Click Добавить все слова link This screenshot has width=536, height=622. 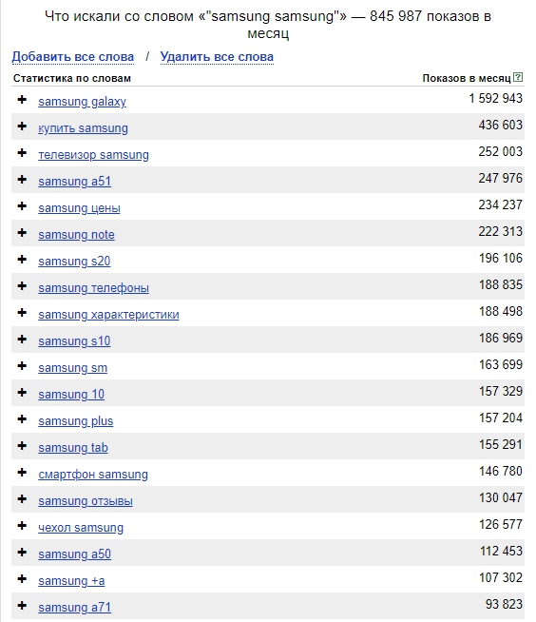73,57
